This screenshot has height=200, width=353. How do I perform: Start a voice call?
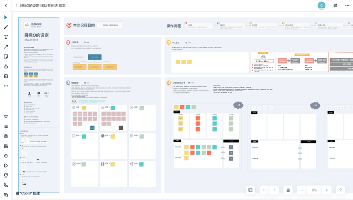[x=6, y=185]
